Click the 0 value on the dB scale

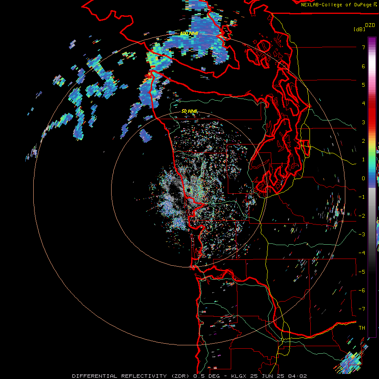(363, 179)
